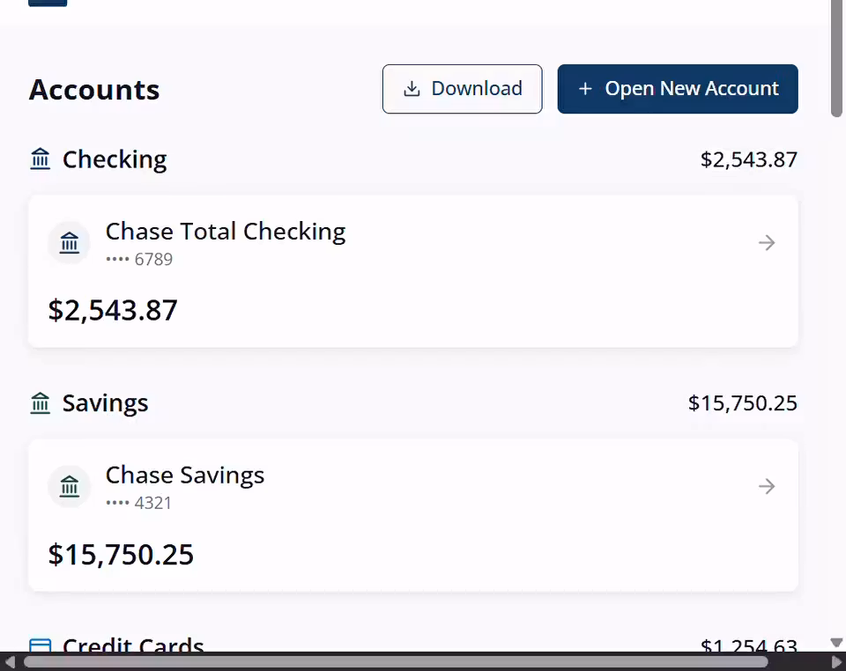Click the horizontal scrollbar thumb
Screen dimensions: 846x671
point(395,662)
